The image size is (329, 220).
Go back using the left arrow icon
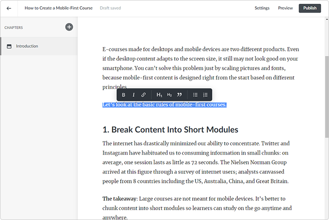pos(9,8)
